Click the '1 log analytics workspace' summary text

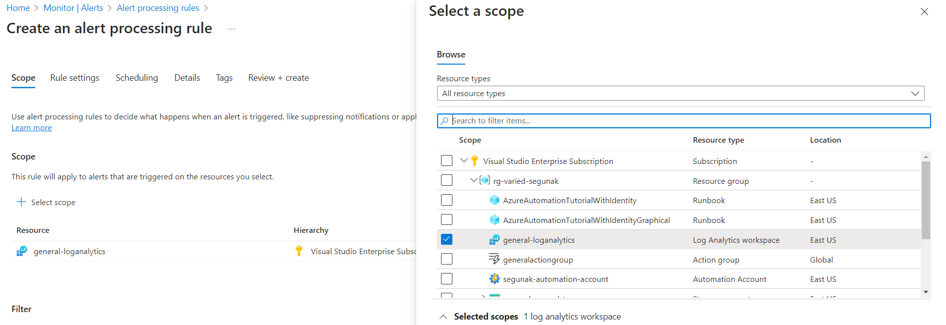[572, 317]
